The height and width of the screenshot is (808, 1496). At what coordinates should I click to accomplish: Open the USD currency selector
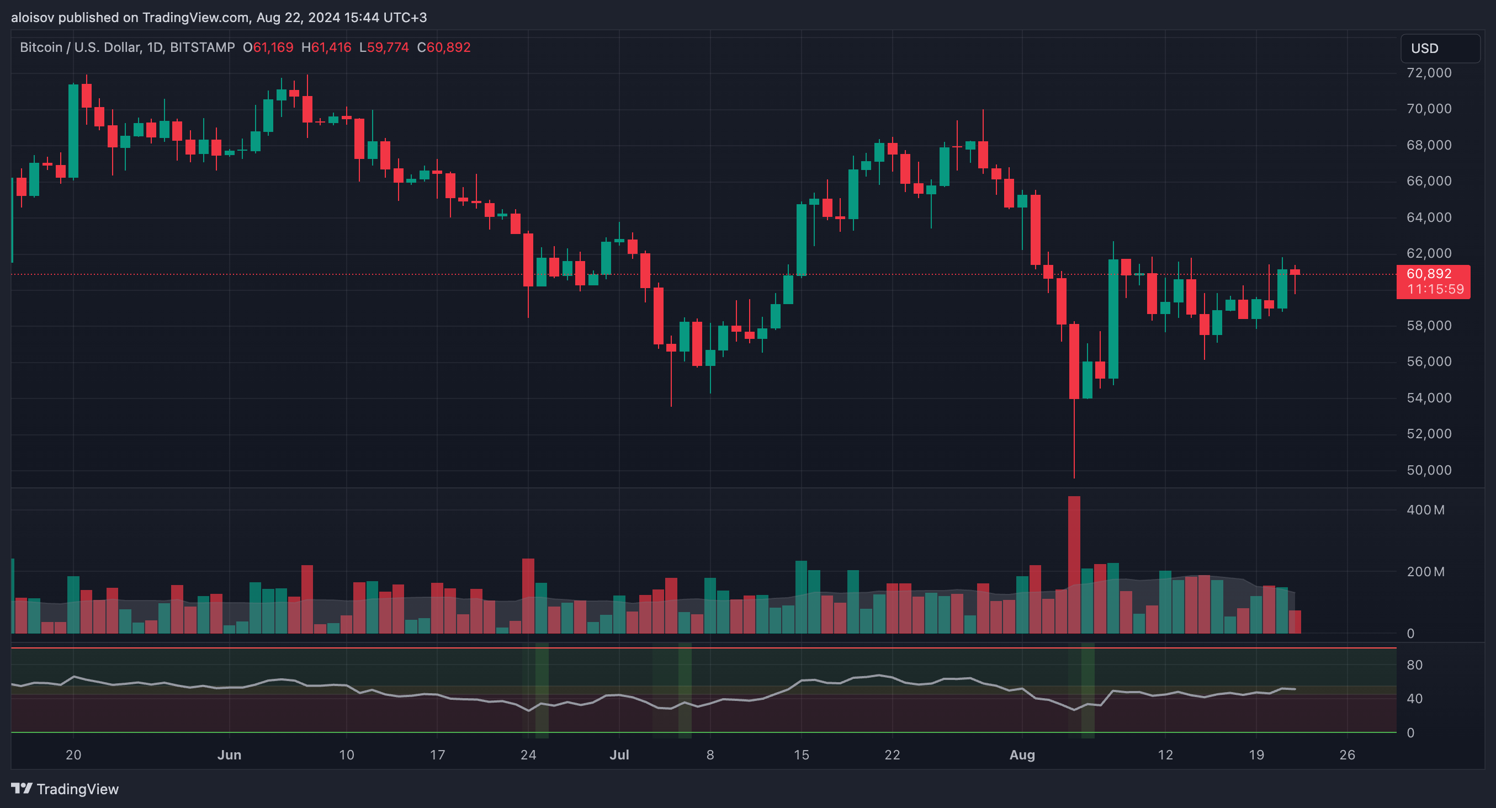(x=1440, y=48)
